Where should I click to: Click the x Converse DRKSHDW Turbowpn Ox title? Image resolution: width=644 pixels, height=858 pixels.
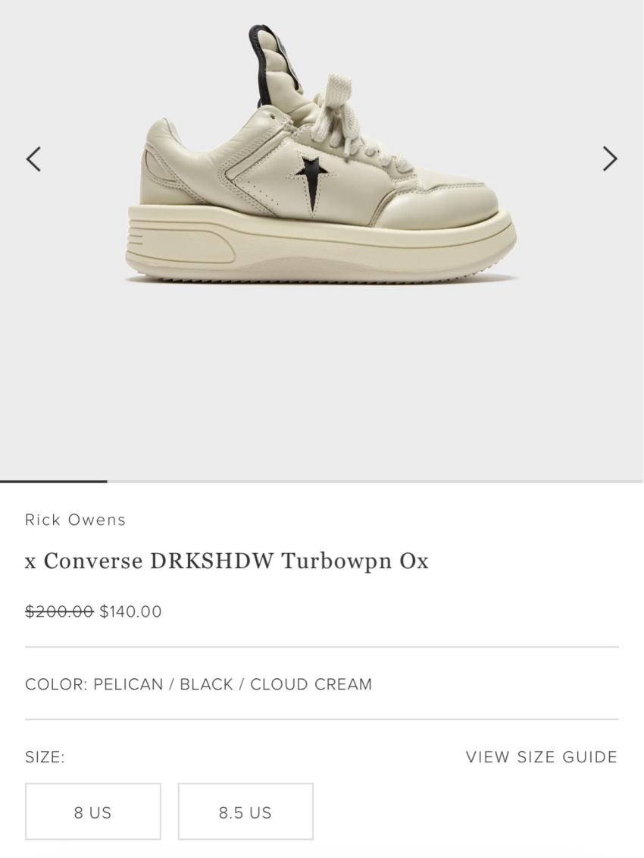tap(227, 561)
